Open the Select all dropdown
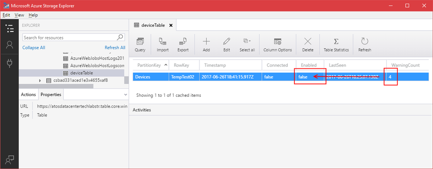The height and width of the screenshot is (169, 433). coord(247,45)
